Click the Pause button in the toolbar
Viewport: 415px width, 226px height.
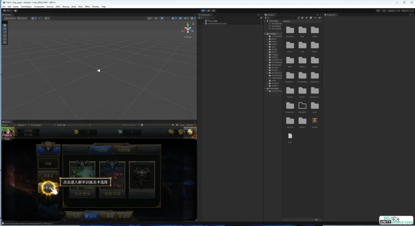click(x=208, y=11)
